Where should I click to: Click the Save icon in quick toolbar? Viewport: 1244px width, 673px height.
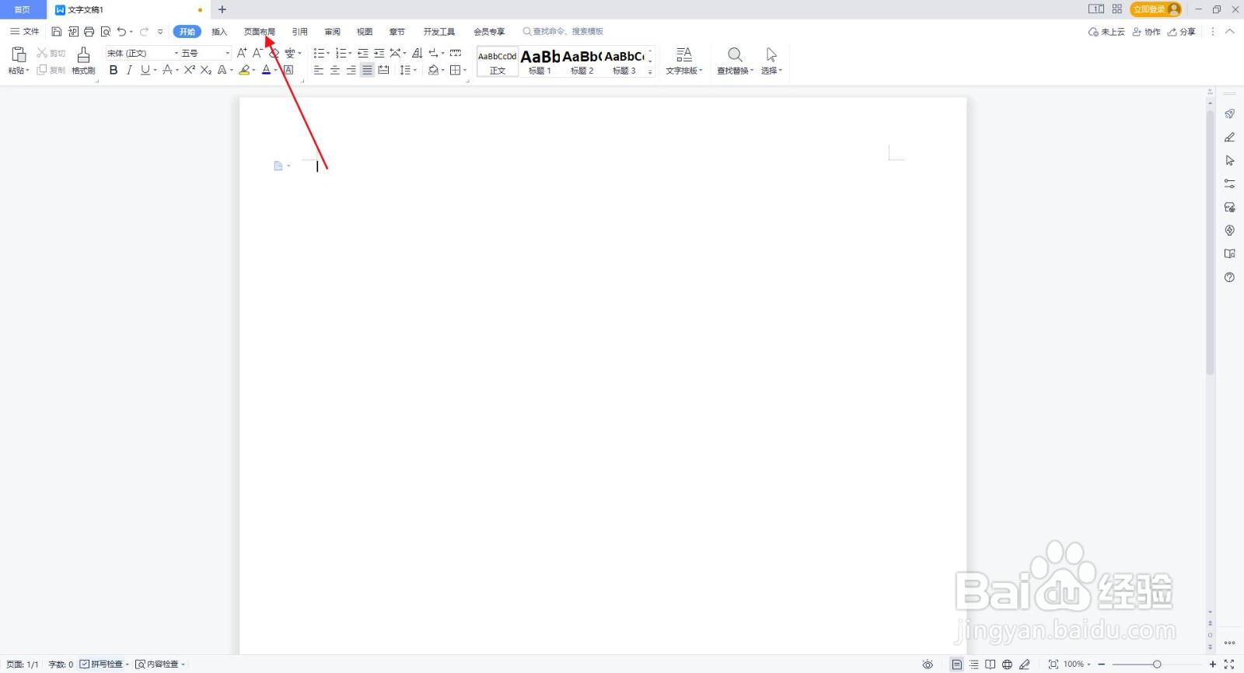tap(57, 32)
